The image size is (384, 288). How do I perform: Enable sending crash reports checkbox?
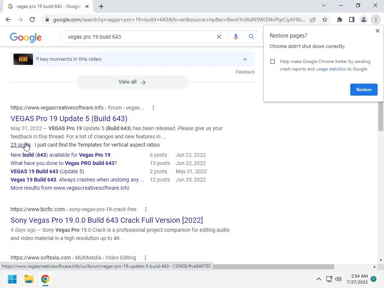click(273, 61)
